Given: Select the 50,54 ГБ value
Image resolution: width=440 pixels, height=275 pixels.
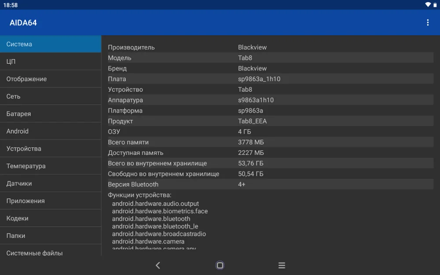Looking at the screenshot, I should (251, 174).
